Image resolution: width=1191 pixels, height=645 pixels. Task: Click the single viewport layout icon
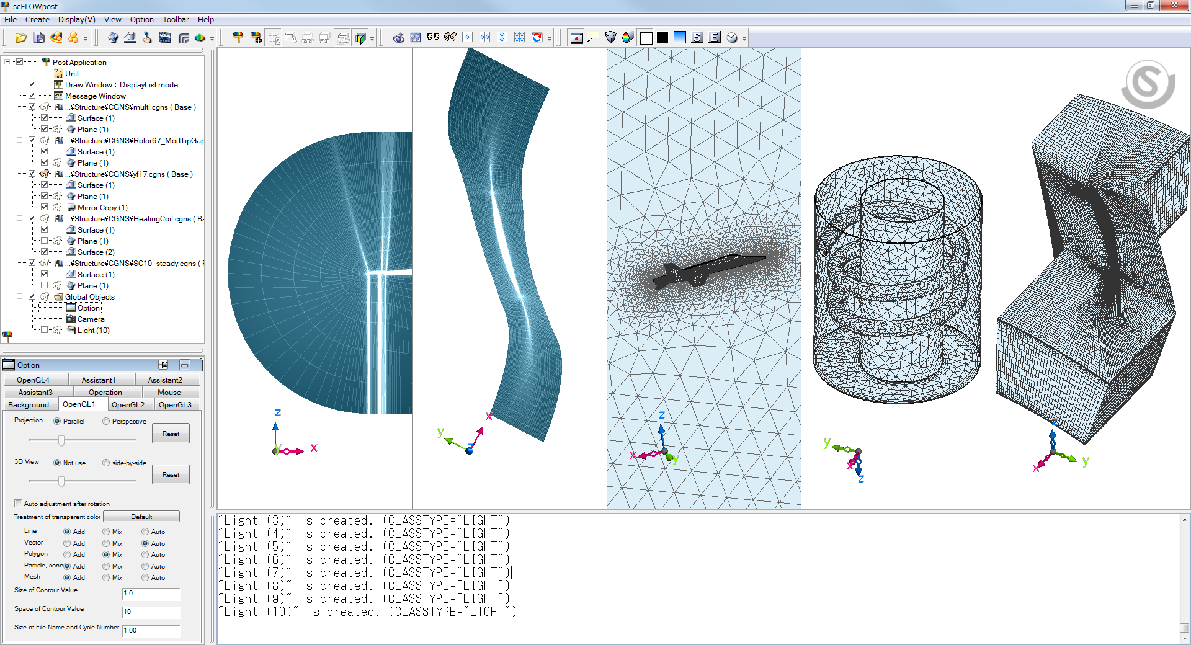[468, 37]
